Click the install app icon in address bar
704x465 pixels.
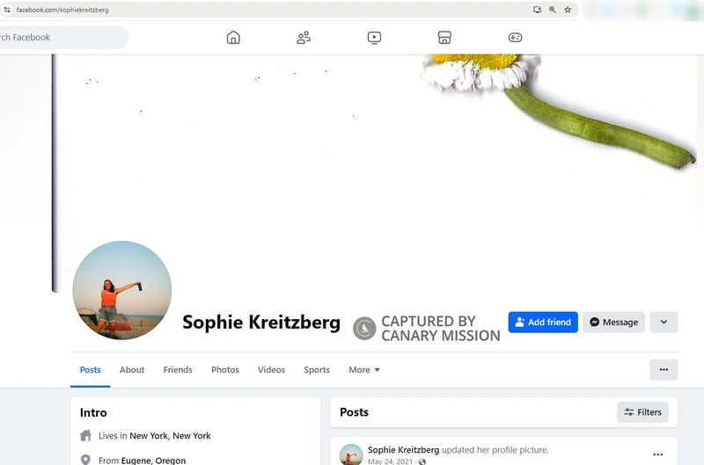pos(537,10)
